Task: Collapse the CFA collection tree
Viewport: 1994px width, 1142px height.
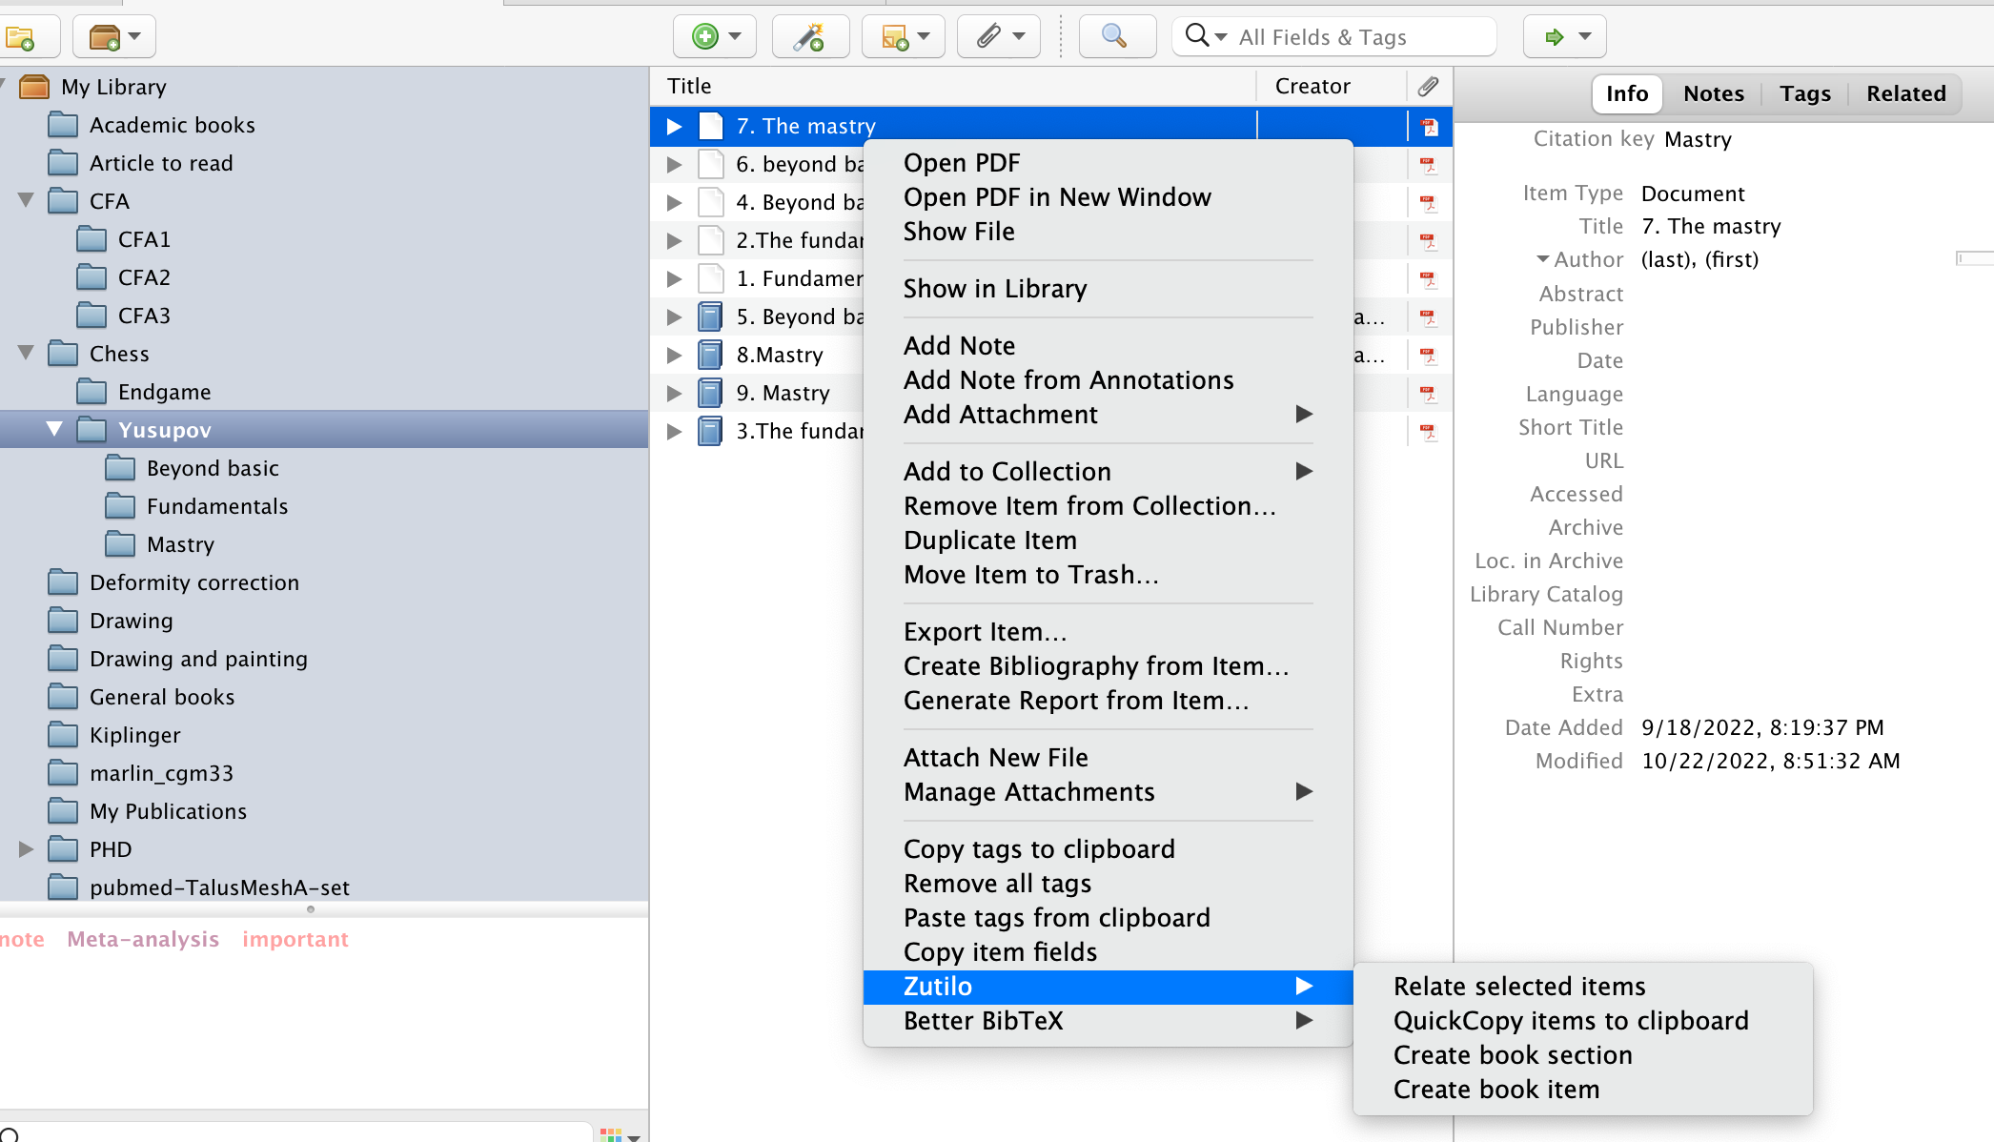Action: click(26, 201)
